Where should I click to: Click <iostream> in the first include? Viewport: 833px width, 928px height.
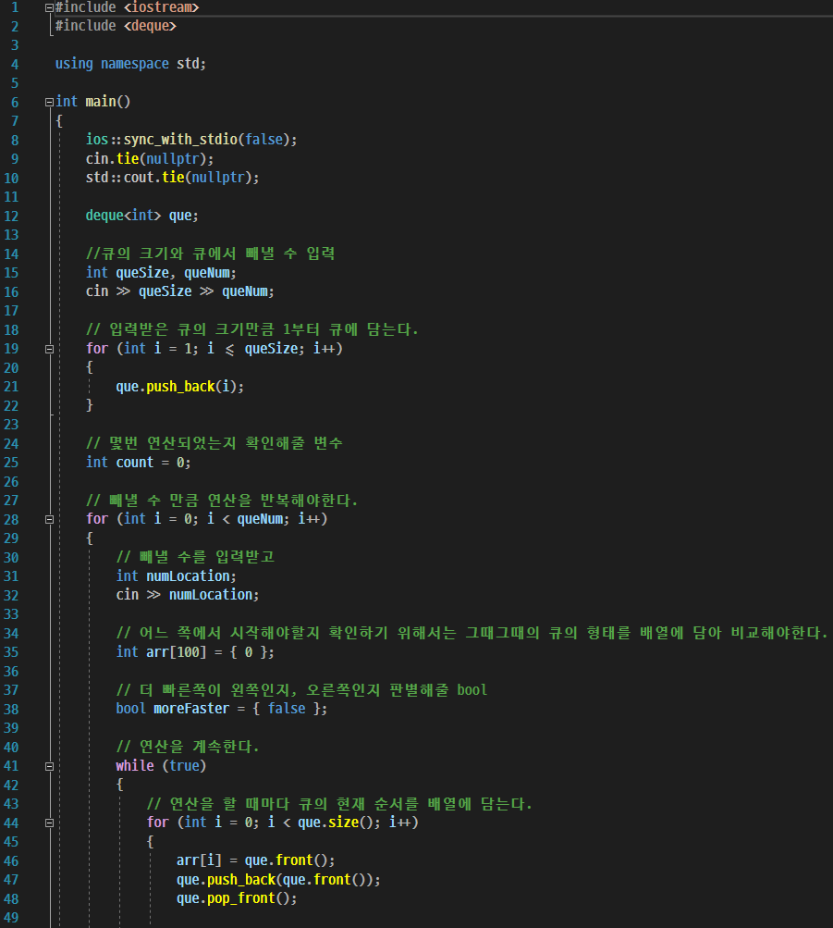(162, 7)
